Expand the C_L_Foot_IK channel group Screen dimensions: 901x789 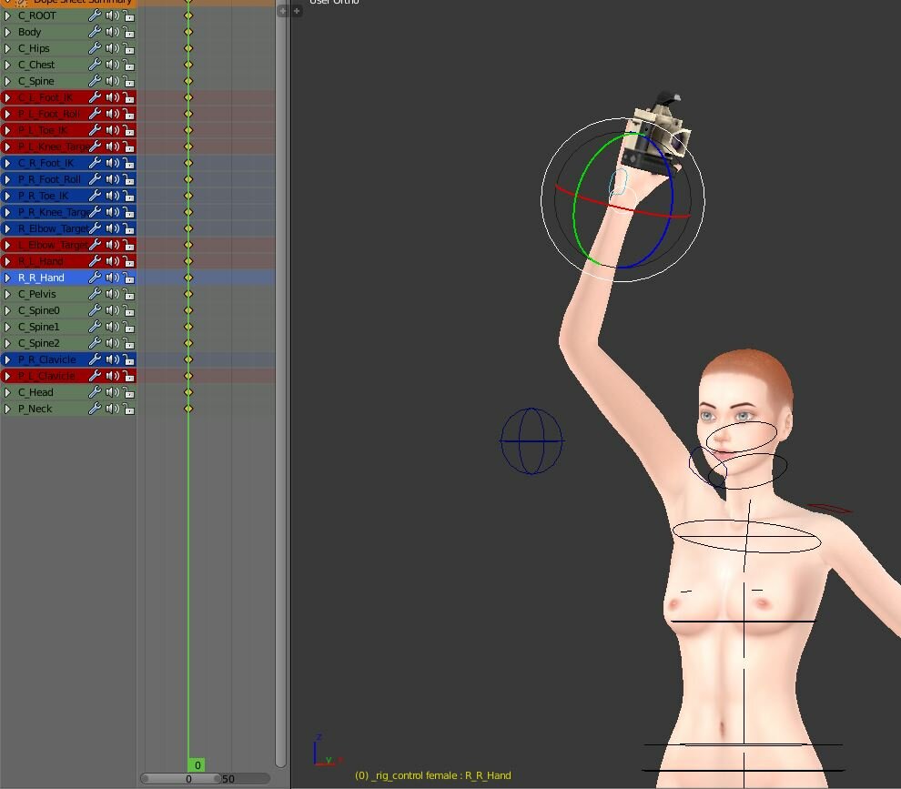(7, 97)
